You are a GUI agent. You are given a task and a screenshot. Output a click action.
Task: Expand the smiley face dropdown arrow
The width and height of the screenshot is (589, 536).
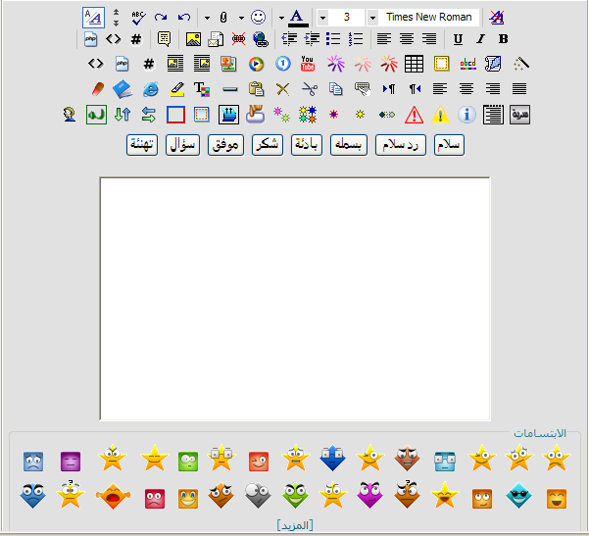click(x=280, y=18)
